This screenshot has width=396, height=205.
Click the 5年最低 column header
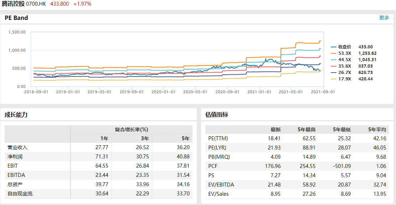click(x=342, y=130)
